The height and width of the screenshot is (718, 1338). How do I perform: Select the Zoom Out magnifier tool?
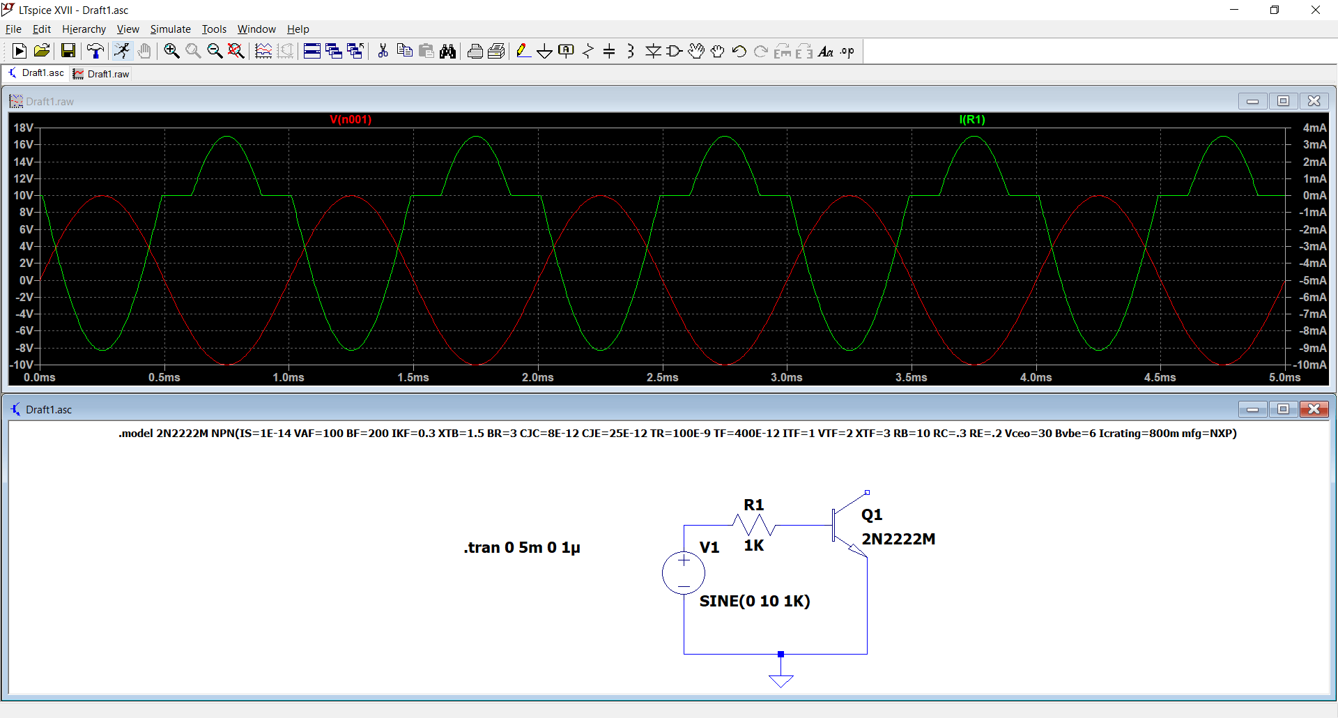[x=215, y=51]
